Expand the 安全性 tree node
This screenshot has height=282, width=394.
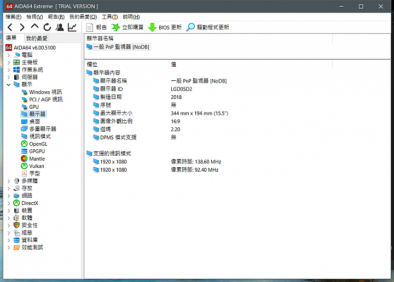click(x=9, y=225)
